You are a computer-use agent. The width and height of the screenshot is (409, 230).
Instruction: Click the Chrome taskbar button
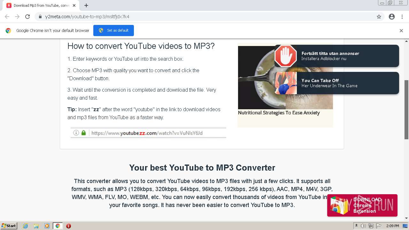58,226
